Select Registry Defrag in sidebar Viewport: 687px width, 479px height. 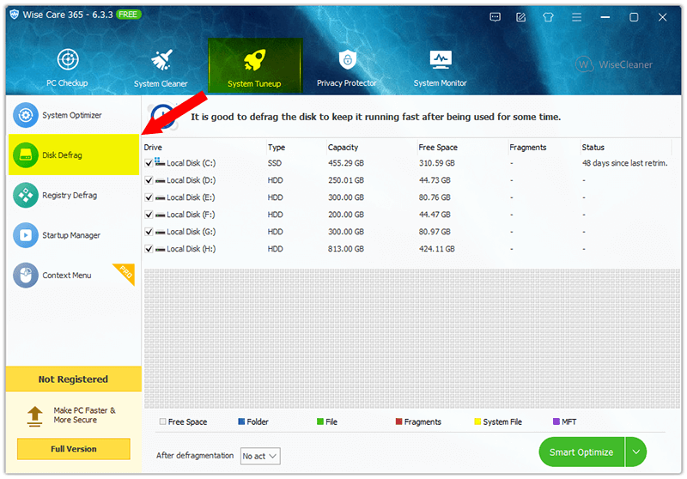pyautogui.click(x=73, y=195)
